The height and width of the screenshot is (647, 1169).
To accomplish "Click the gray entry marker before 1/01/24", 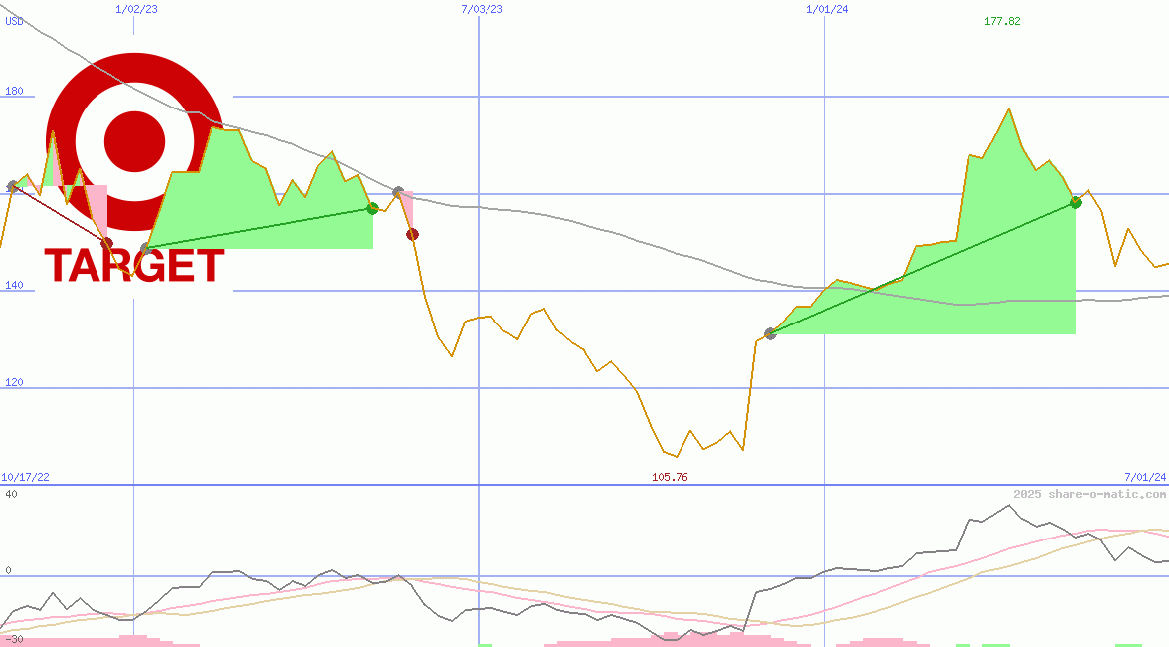I will (x=770, y=333).
